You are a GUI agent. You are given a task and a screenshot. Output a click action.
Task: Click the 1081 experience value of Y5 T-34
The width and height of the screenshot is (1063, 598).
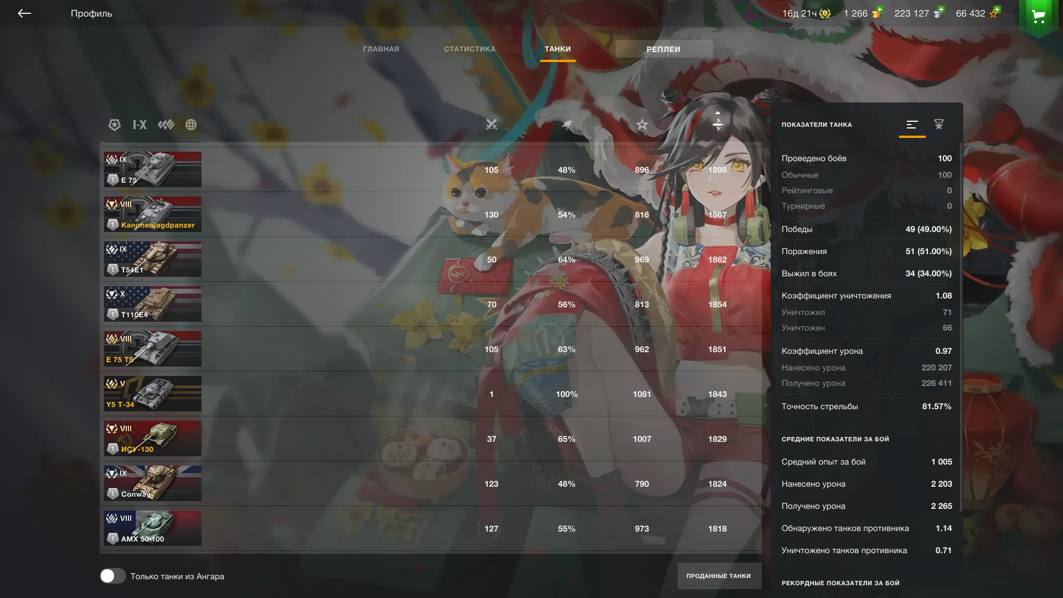(642, 394)
